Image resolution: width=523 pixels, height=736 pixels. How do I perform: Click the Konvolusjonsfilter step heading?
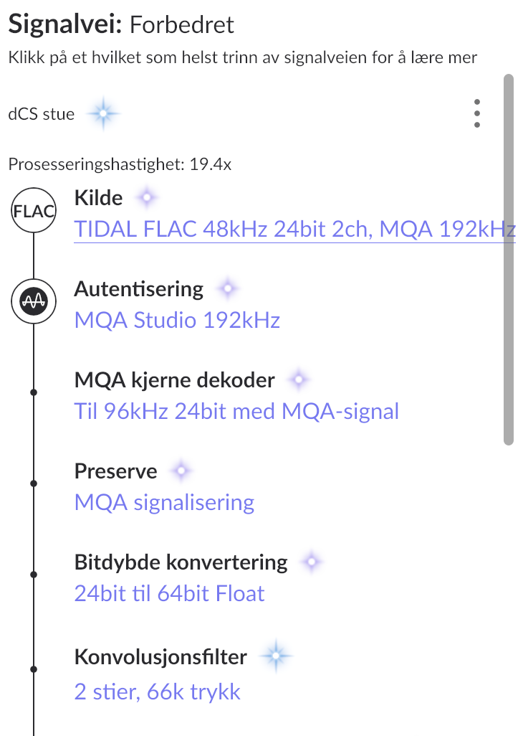(x=160, y=656)
